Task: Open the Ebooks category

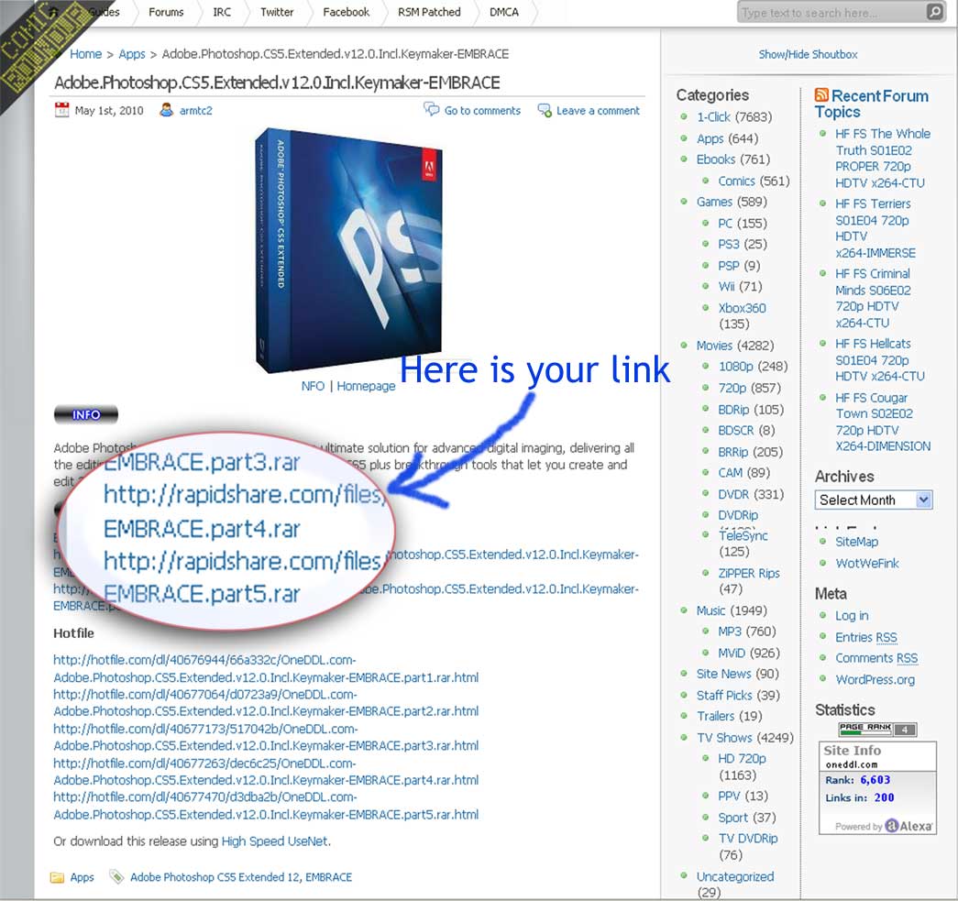Action: pos(716,159)
